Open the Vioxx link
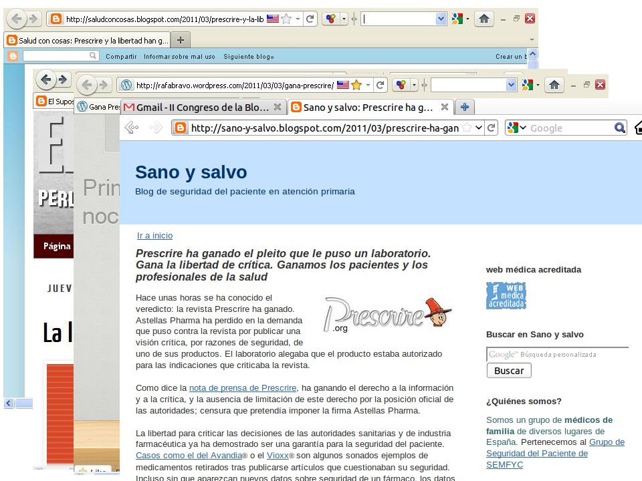The height and width of the screenshot is (481, 642). tap(278, 455)
